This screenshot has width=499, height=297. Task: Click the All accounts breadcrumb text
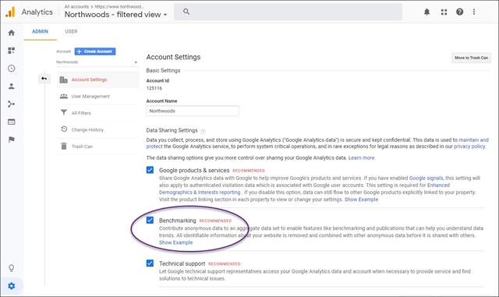[x=76, y=6]
